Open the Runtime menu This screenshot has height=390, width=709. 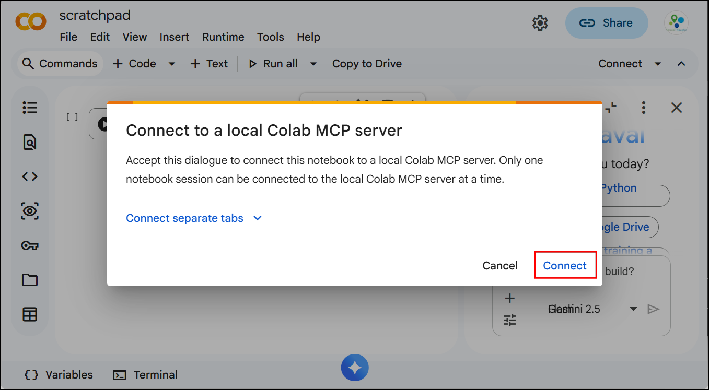pyautogui.click(x=223, y=37)
